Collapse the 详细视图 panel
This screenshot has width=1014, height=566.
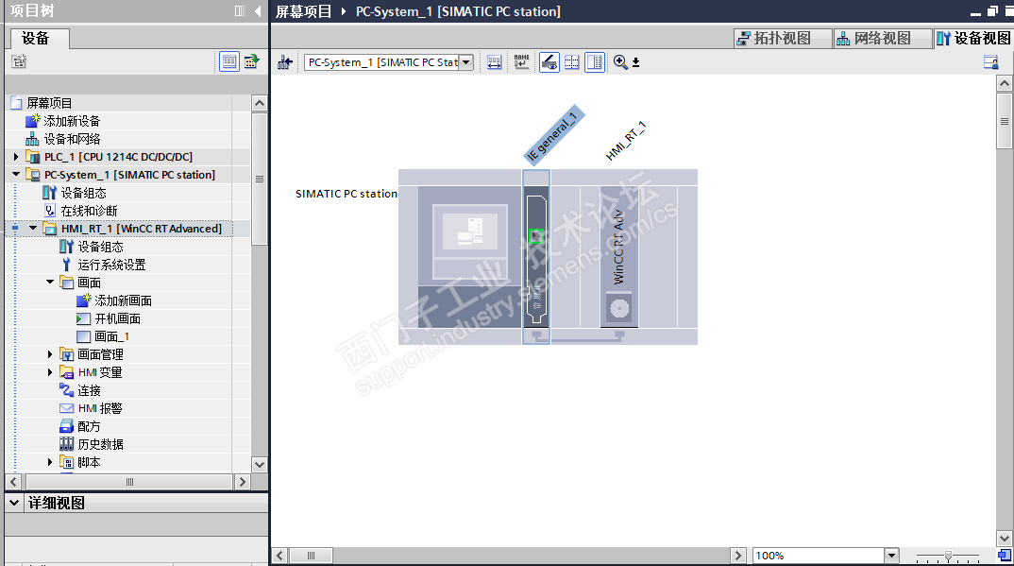coord(13,503)
